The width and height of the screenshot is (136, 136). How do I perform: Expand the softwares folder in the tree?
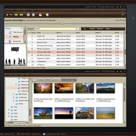pyautogui.click(x=14, y=97)
